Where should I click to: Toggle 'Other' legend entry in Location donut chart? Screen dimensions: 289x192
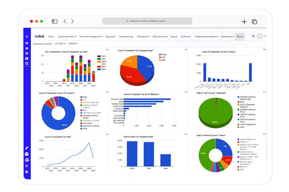point(84,128)
